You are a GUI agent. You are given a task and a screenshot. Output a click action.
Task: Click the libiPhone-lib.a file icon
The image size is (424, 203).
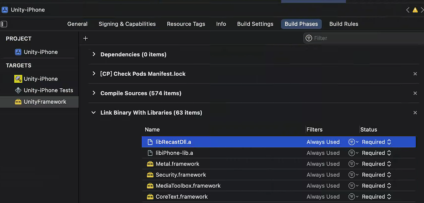pos(150,153)
